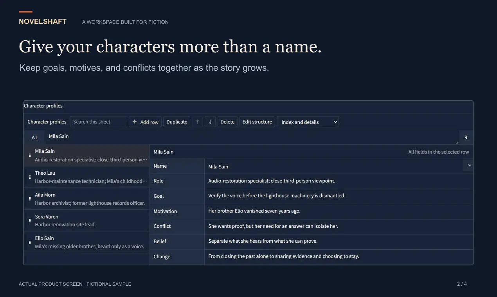Select the Sera Varen profile row
497x297 pixels.
(x=86, y=220)
